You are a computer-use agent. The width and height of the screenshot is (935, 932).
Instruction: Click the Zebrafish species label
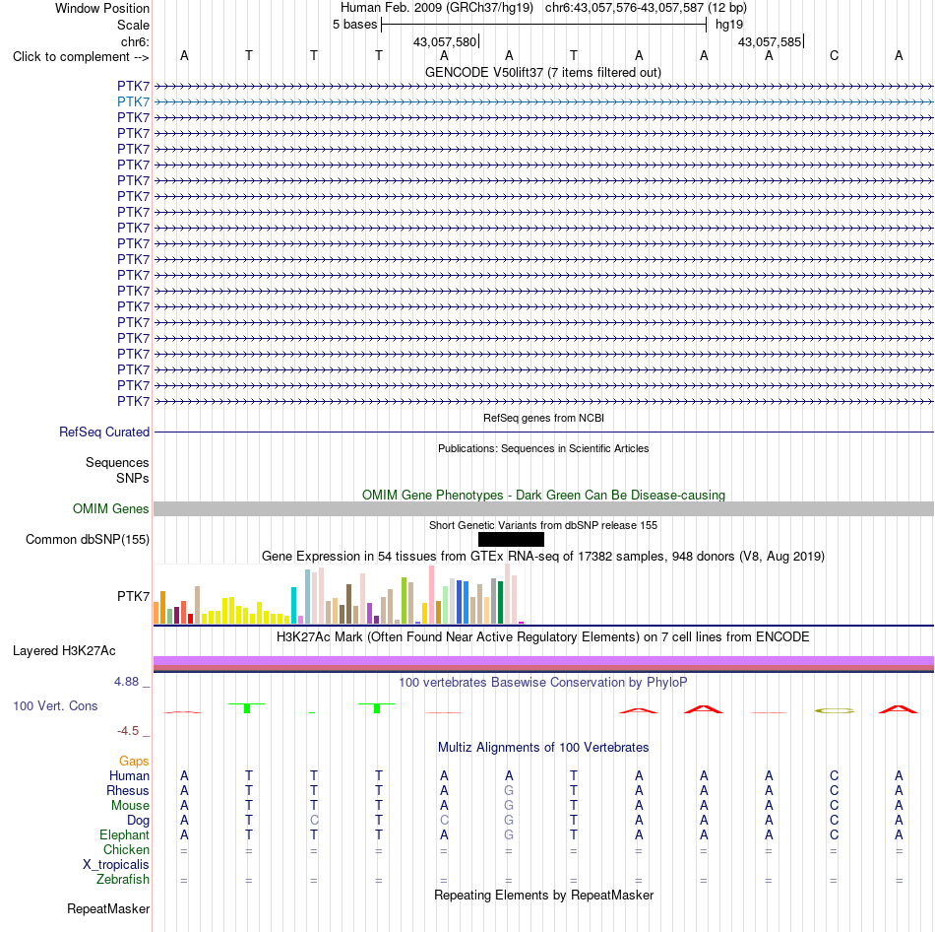123,880
